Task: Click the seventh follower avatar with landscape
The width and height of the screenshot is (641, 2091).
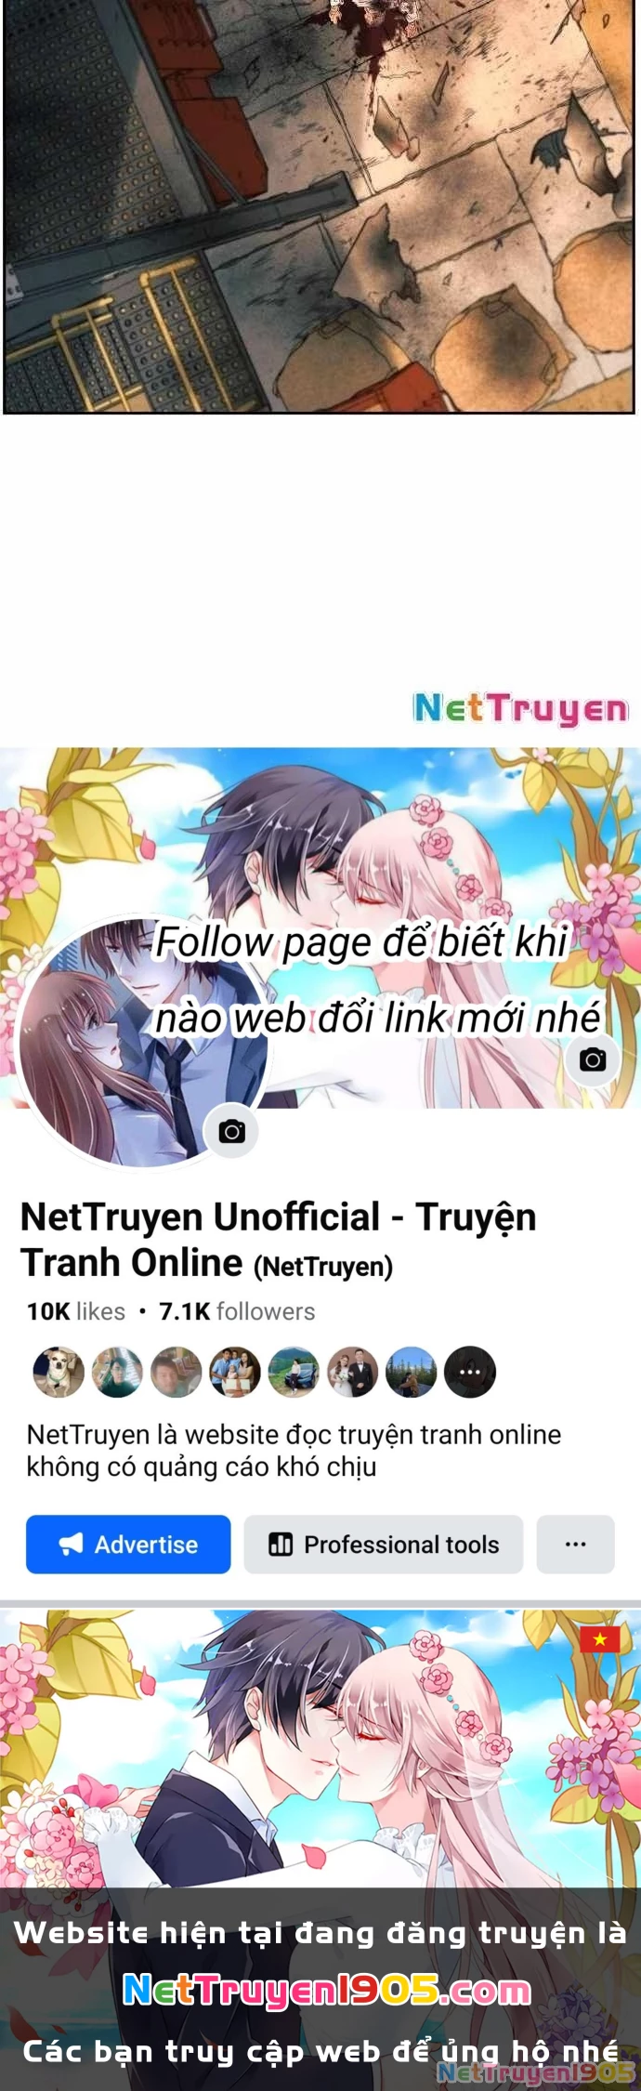Action: [x=412, y=1372]
